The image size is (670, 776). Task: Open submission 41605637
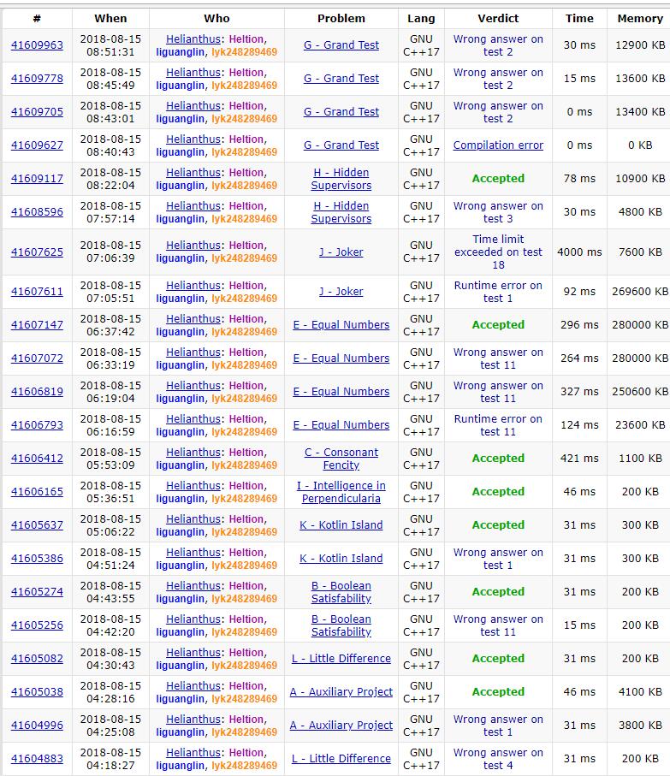pyautogui.click(x=37, y=525)
